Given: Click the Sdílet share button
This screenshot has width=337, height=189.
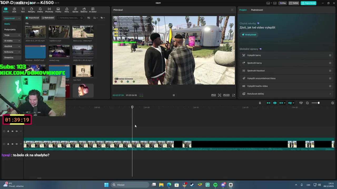Looking at the screenshot, I should click(x=294, y=3).
